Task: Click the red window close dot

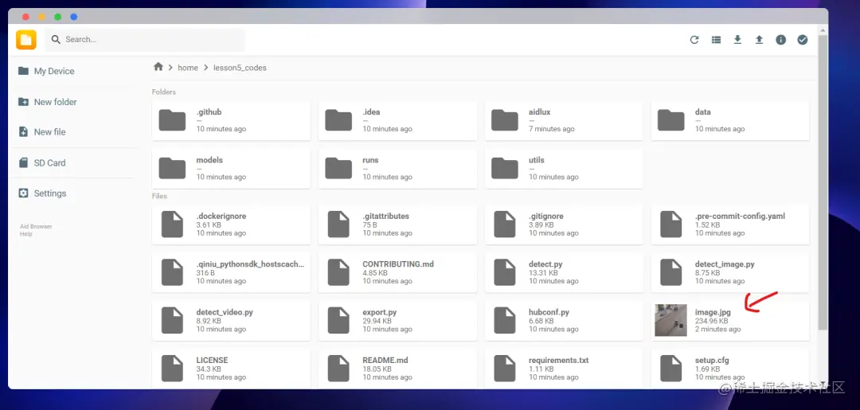Action: tap(25, 17)
